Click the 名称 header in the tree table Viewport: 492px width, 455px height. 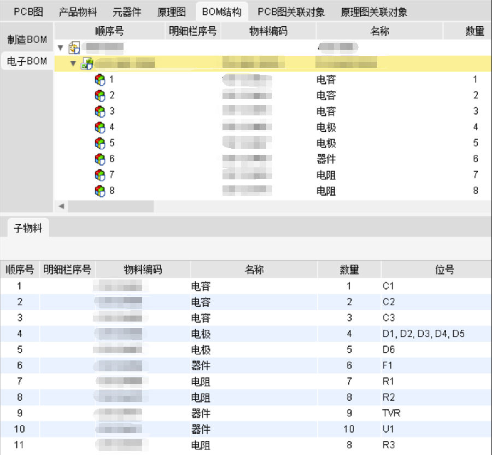click(379, 31)
